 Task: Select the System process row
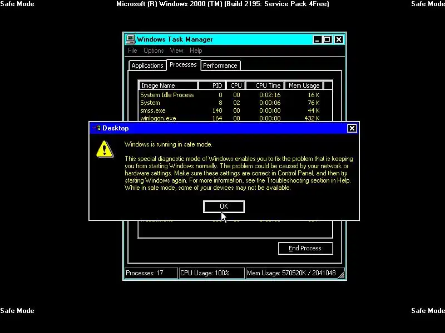pos(235,103)
